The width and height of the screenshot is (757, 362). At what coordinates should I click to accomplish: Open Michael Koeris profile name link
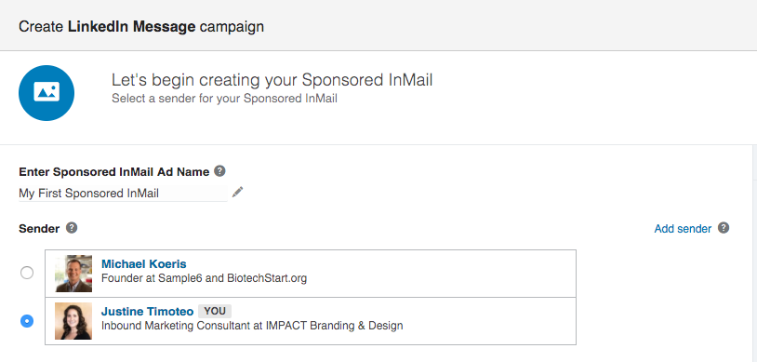[x=143, y=264]
